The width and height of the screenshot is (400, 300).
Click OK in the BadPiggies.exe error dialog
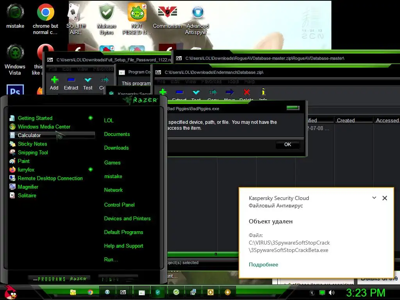tap(287, 145)
